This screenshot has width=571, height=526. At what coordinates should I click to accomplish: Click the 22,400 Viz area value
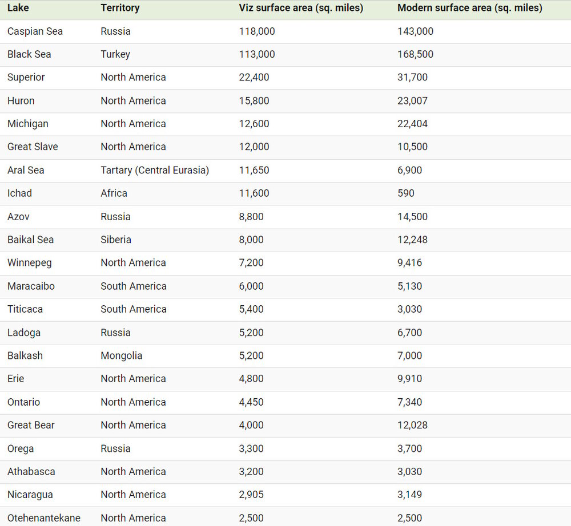(254, 77)
